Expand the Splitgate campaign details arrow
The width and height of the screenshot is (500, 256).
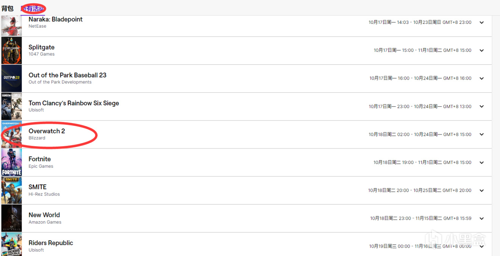[x=481, y=50]
